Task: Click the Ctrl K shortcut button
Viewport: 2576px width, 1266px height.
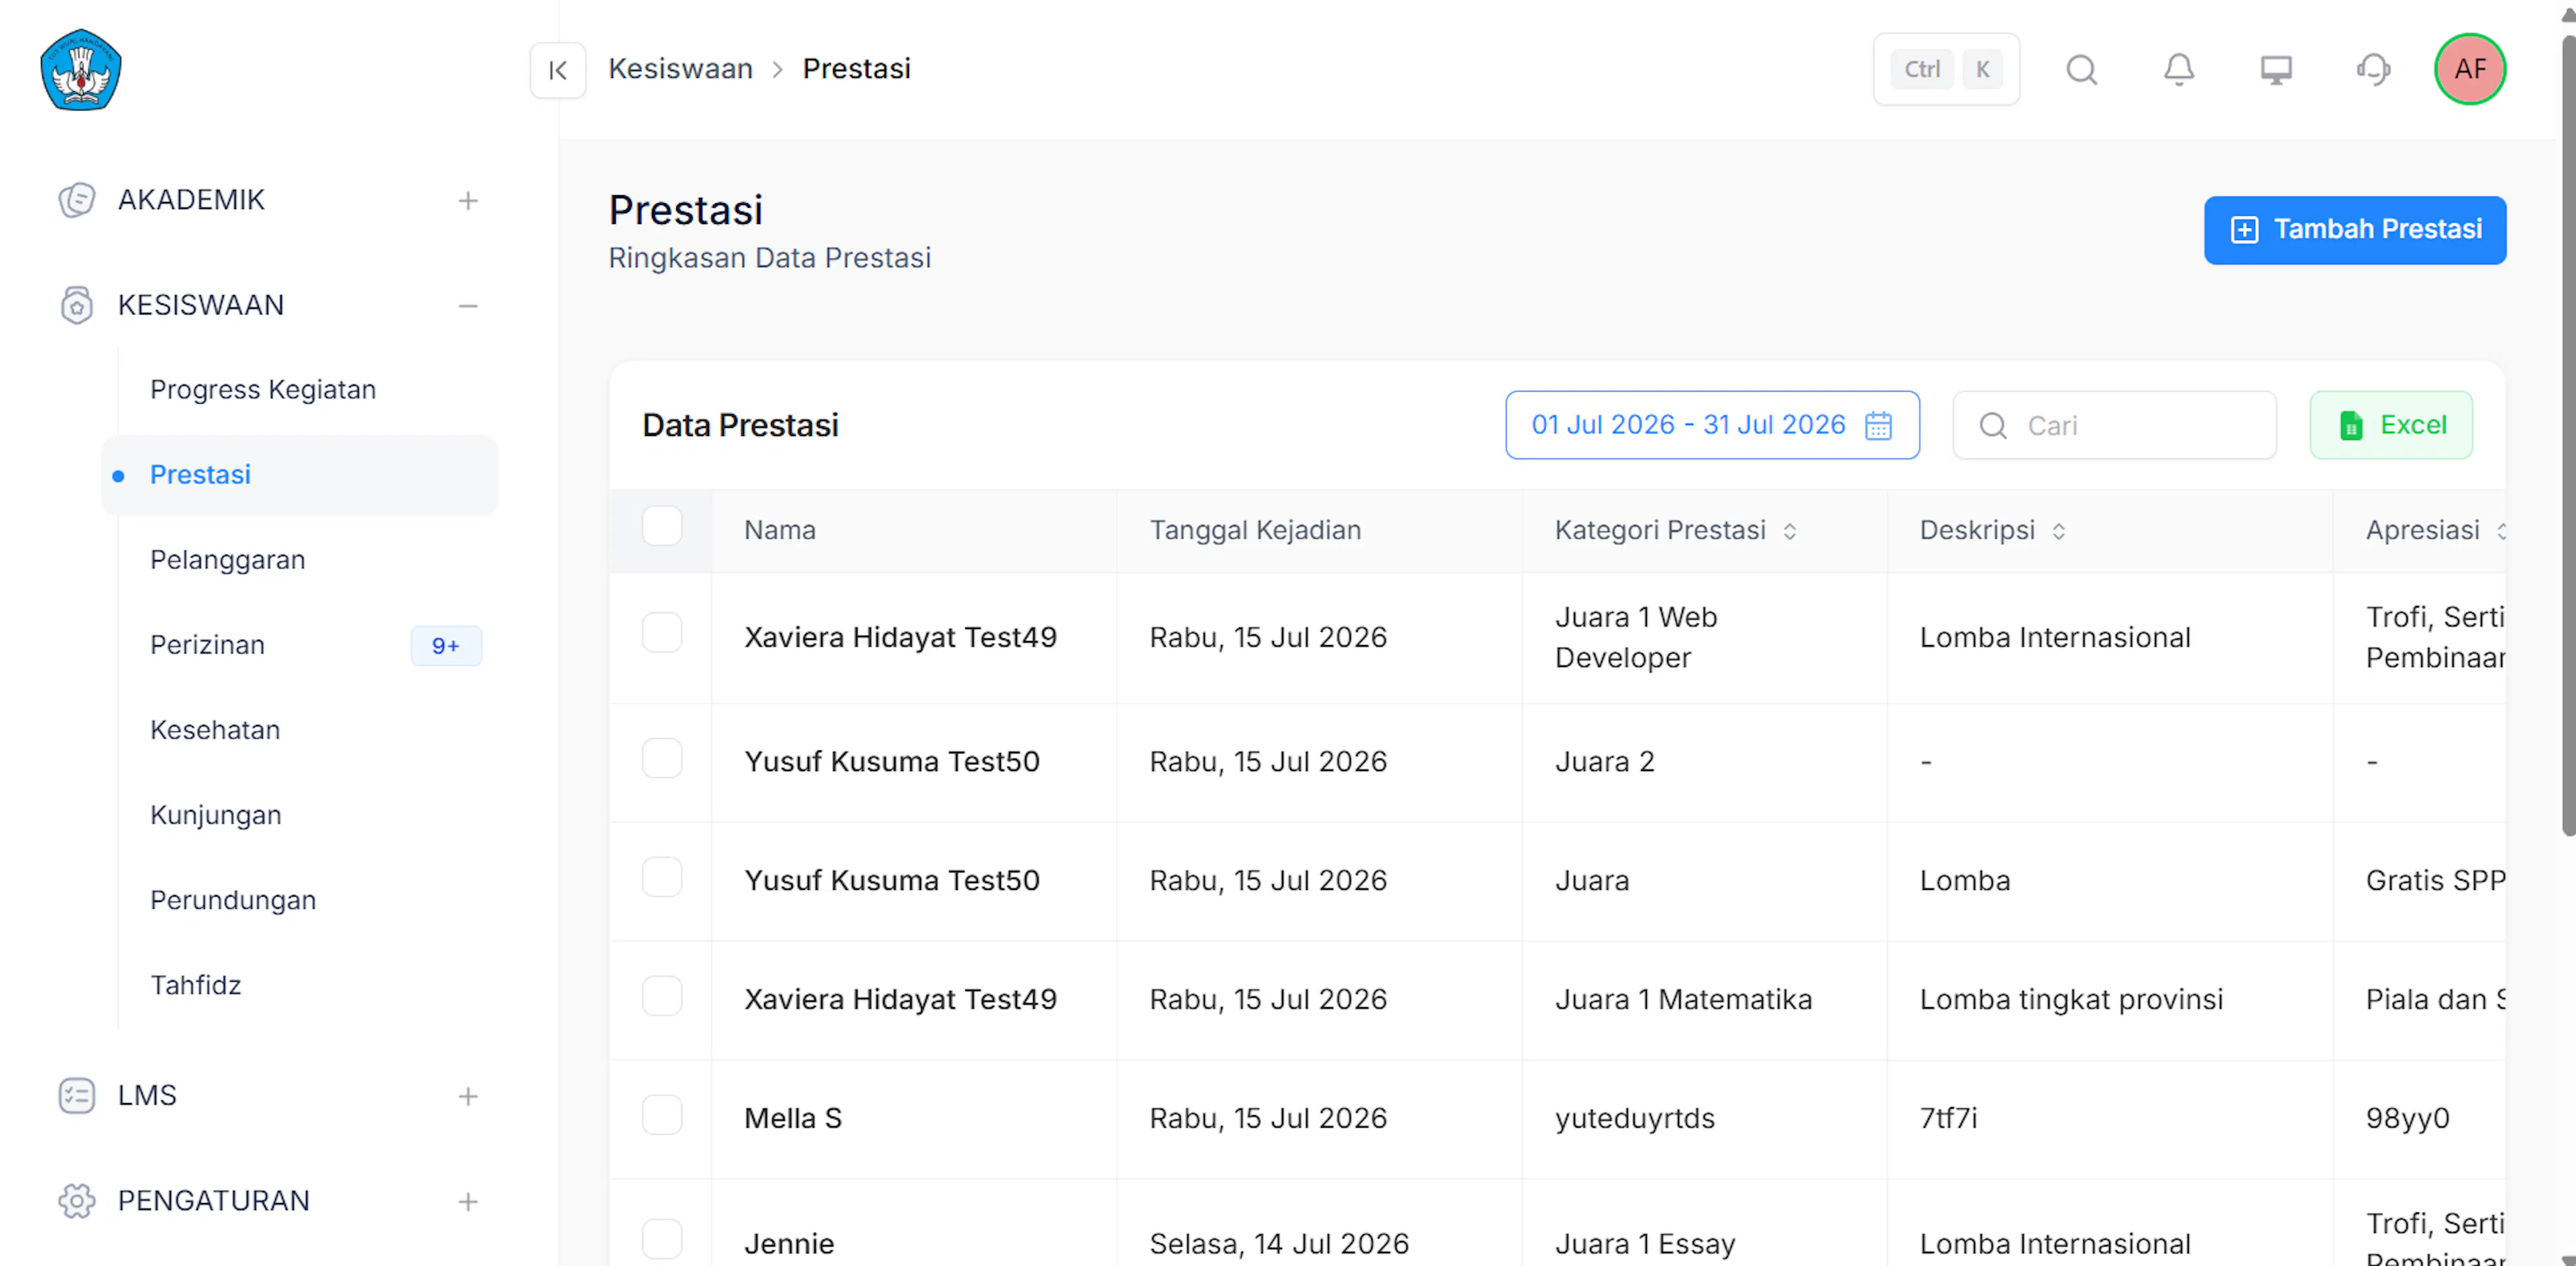Action: [x=1946, y=69]
